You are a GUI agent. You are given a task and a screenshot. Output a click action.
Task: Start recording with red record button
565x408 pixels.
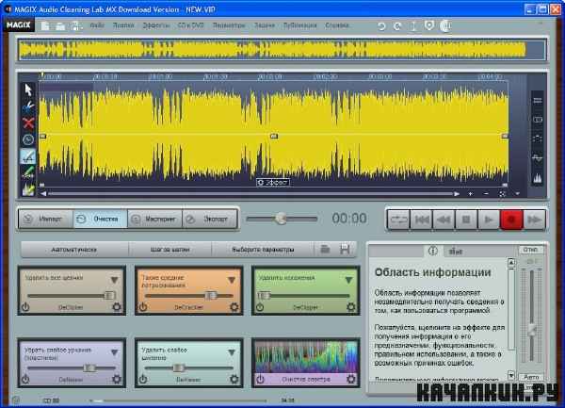(511, 220)
